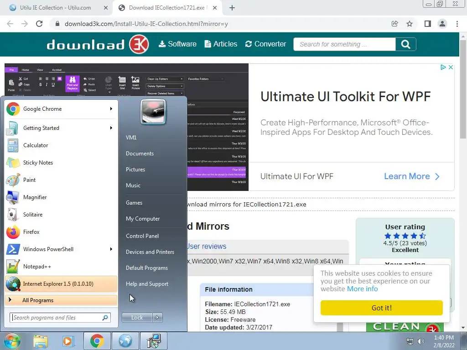The image size is (467, 350).
Task: Open My Computer
Action: [x=143, y=219]
